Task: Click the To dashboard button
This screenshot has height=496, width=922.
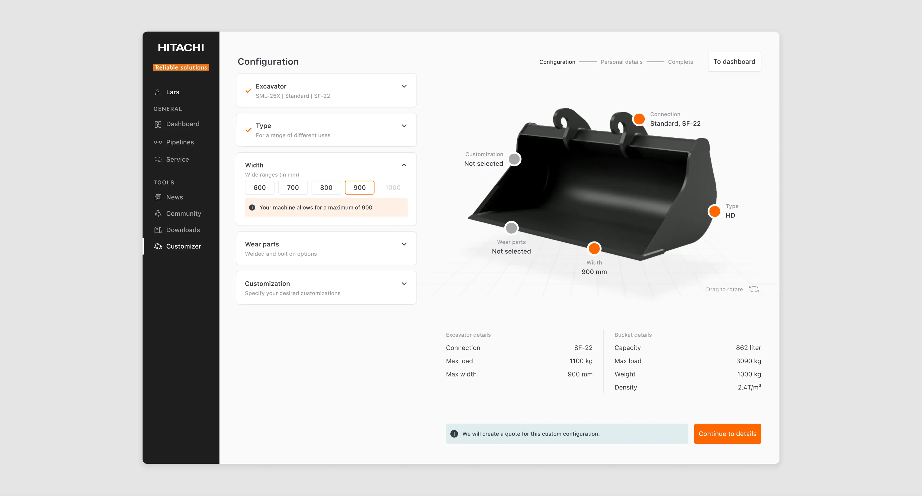Action: coord(734,62)
